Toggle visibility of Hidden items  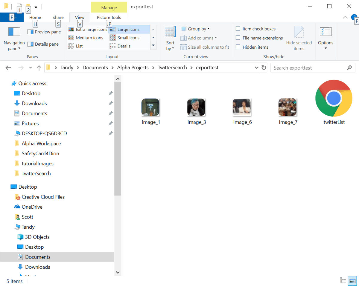pyautogui.click(x=238, y=47)
